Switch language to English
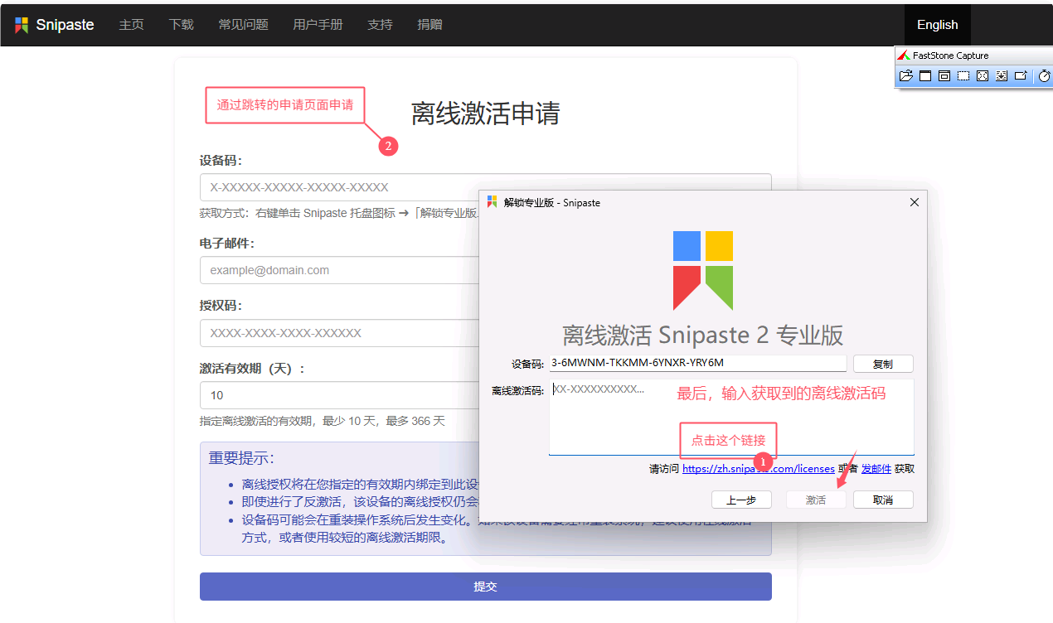This screenshot has width=1053, height=623. [x=937, y=25]
